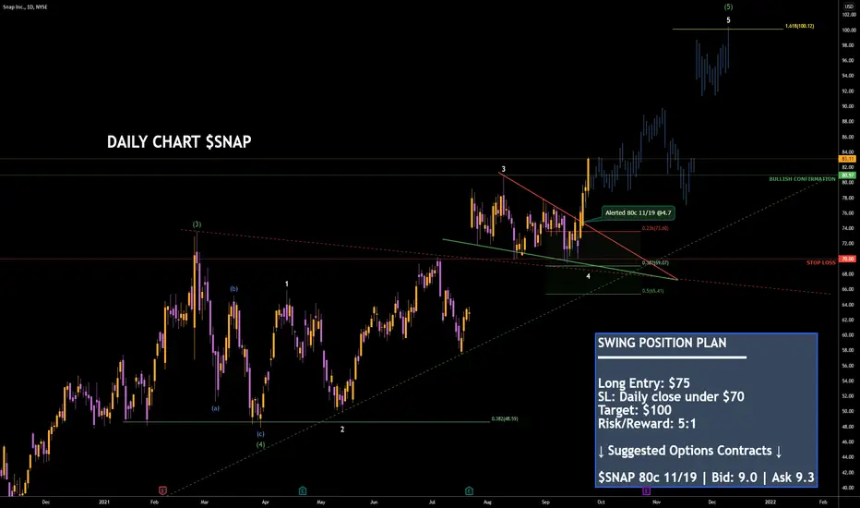Click the 'SWING POSITION PLAN' heading

click(x=662, y=343)
